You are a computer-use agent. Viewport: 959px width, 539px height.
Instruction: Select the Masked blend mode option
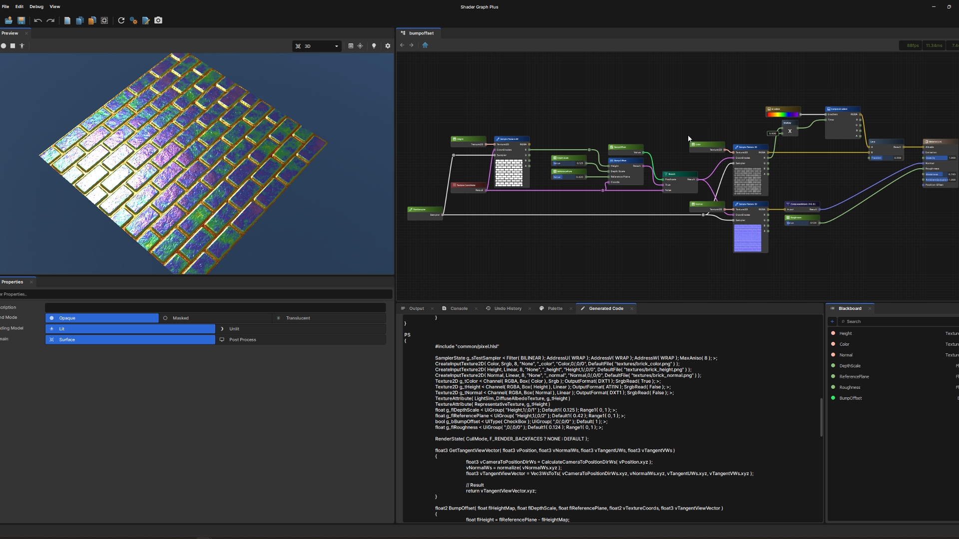[x=180, y=318]
